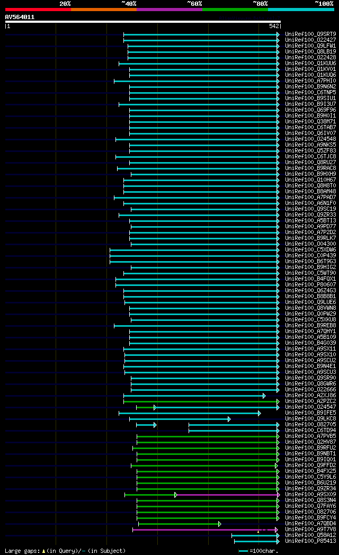Select label UniRef100_A9NKS5

[310, 145]
